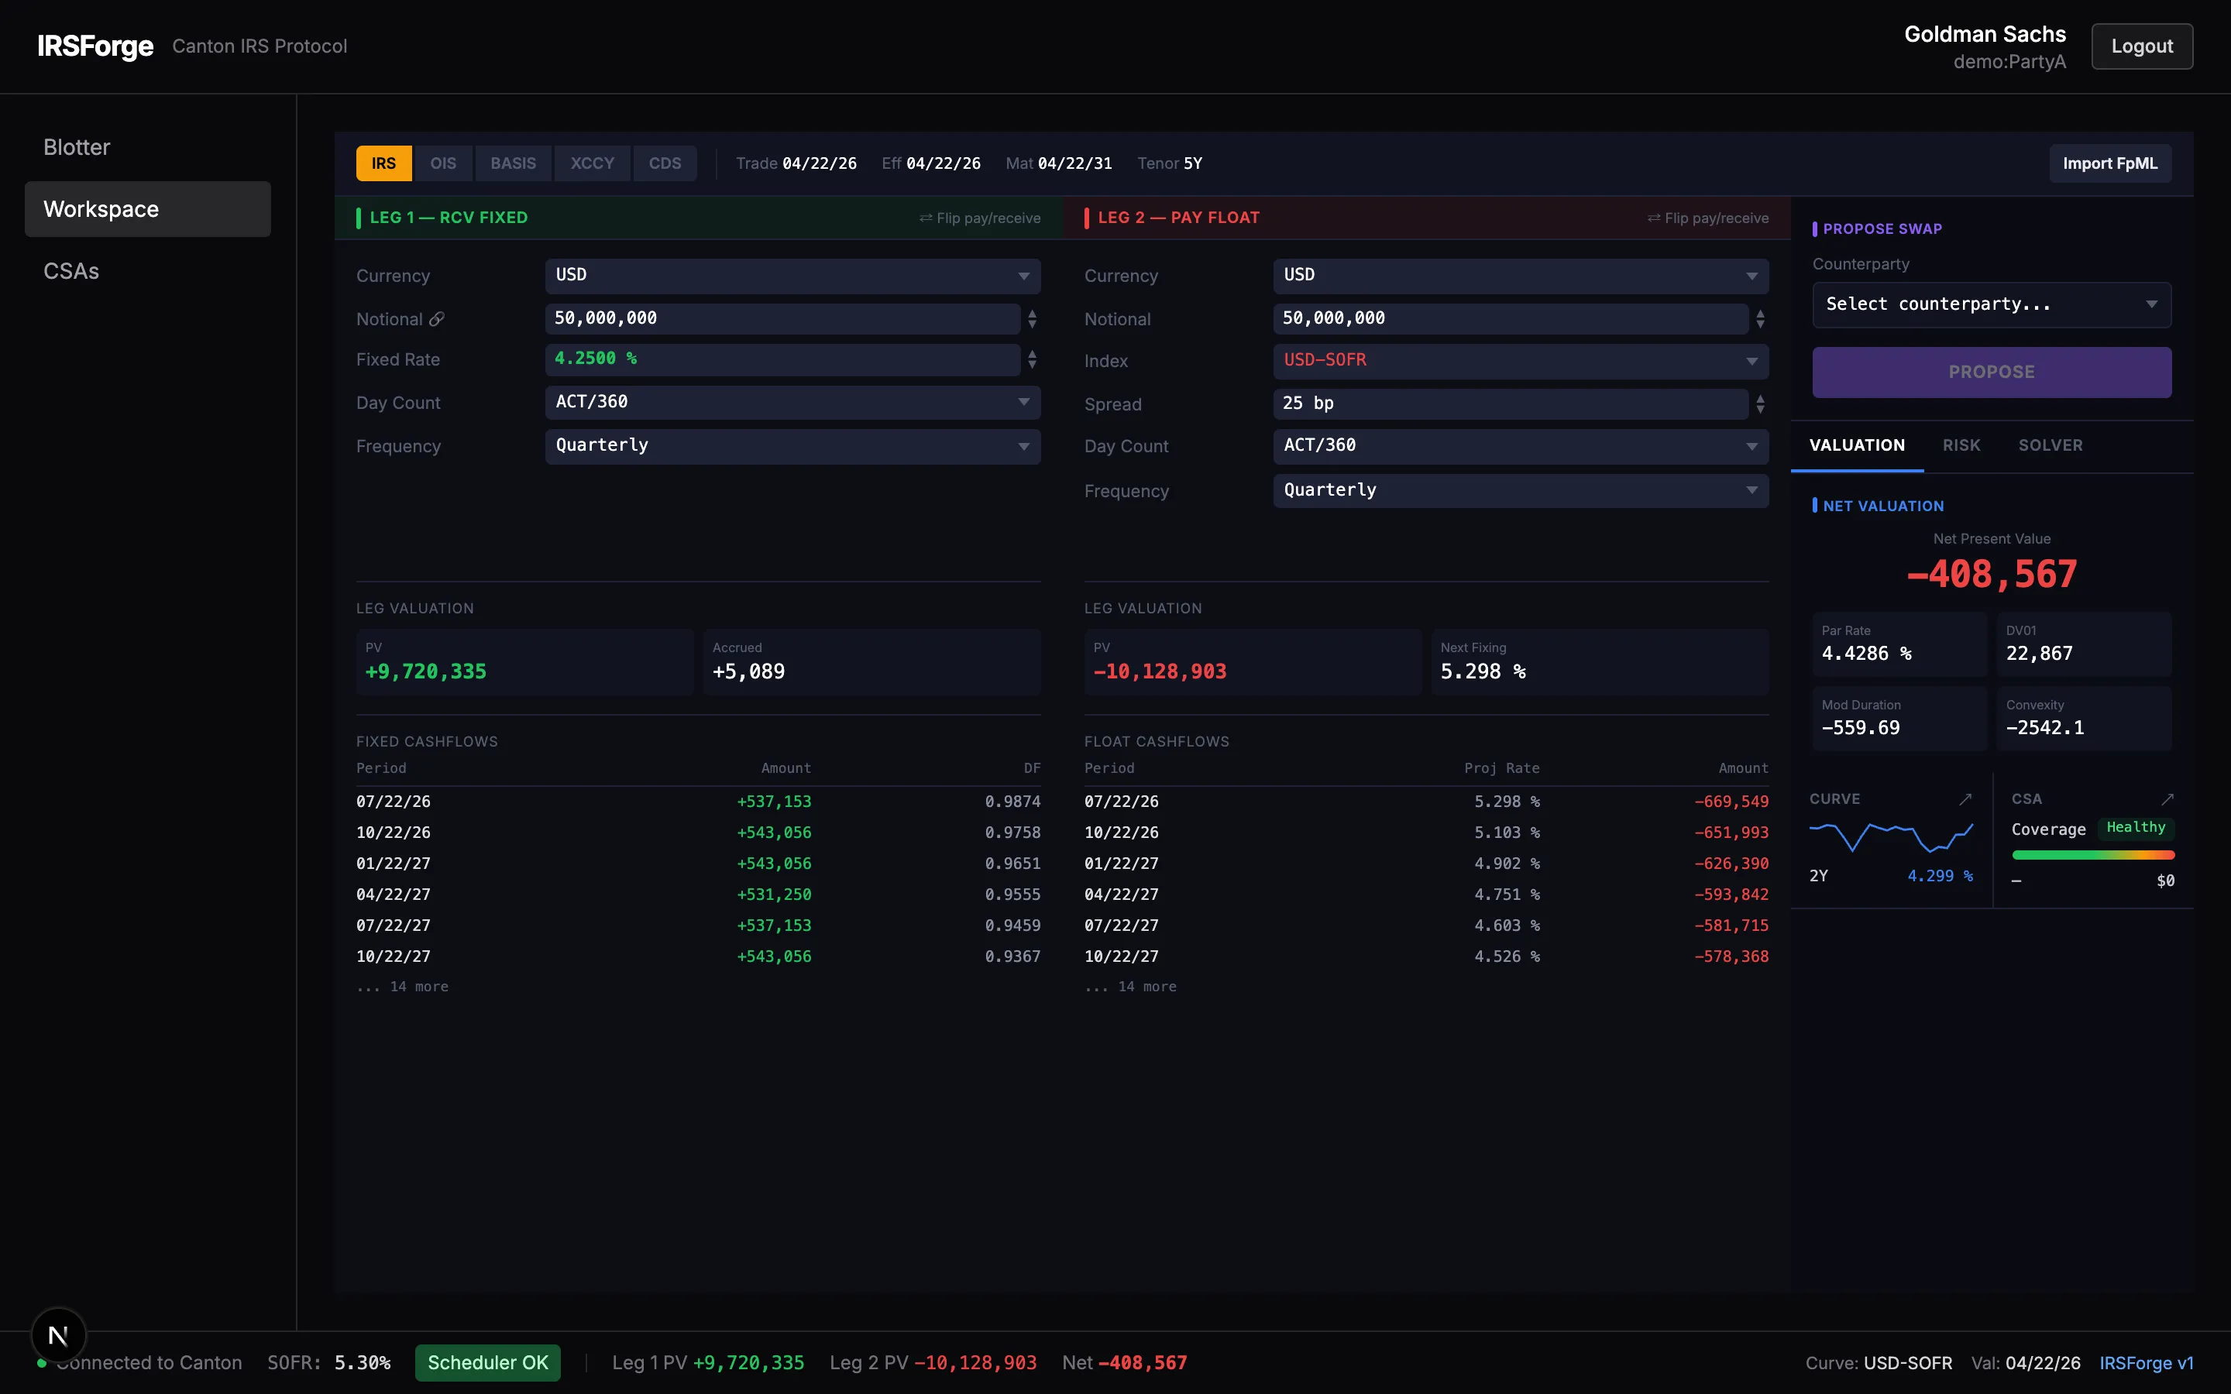Click the PROPOSE button
Image resolution: width=2231 pixels, height=1394 pixels.
(x=1990, y=372)
